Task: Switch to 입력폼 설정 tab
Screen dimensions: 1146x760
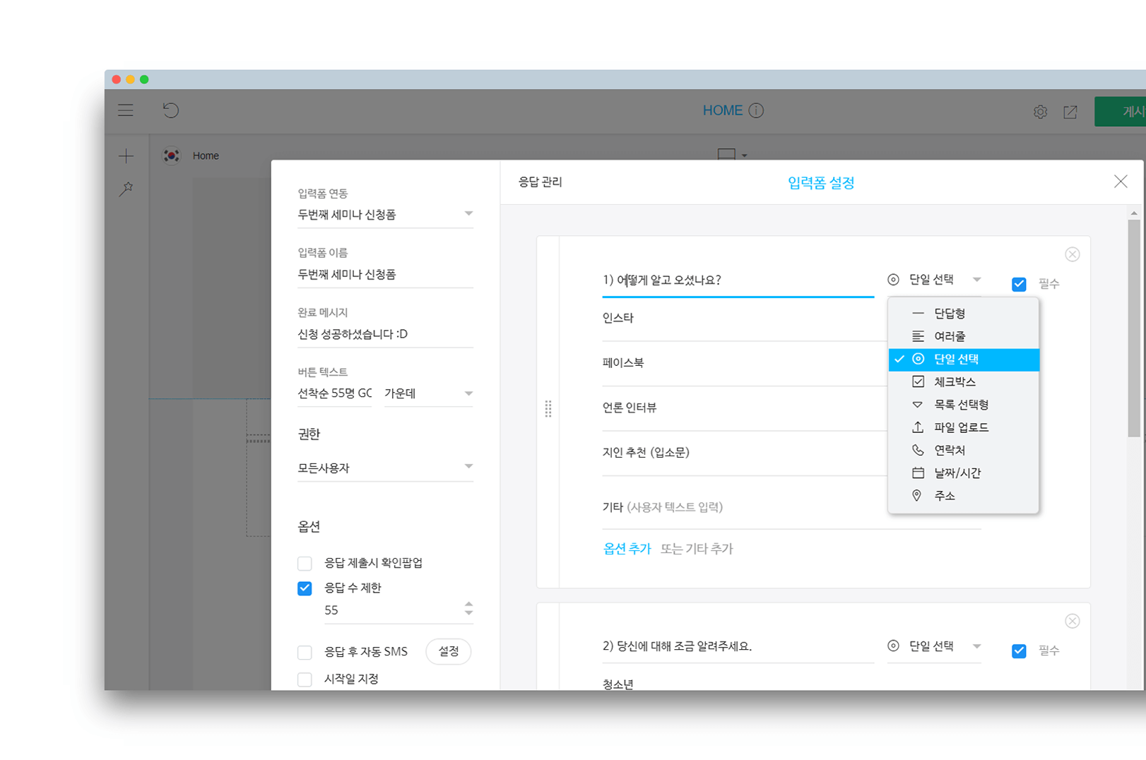Action: tap(821, 183)
